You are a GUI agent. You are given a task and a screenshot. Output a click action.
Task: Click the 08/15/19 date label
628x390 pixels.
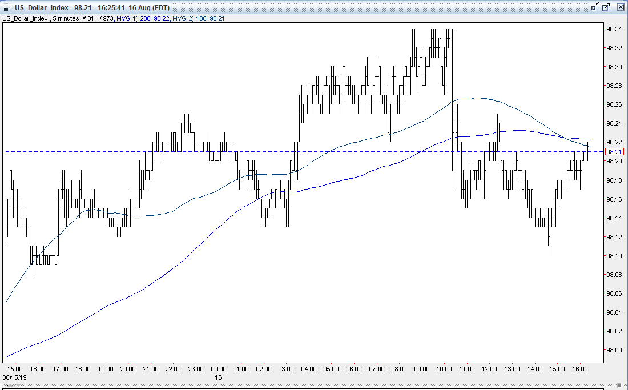point(14,377)
